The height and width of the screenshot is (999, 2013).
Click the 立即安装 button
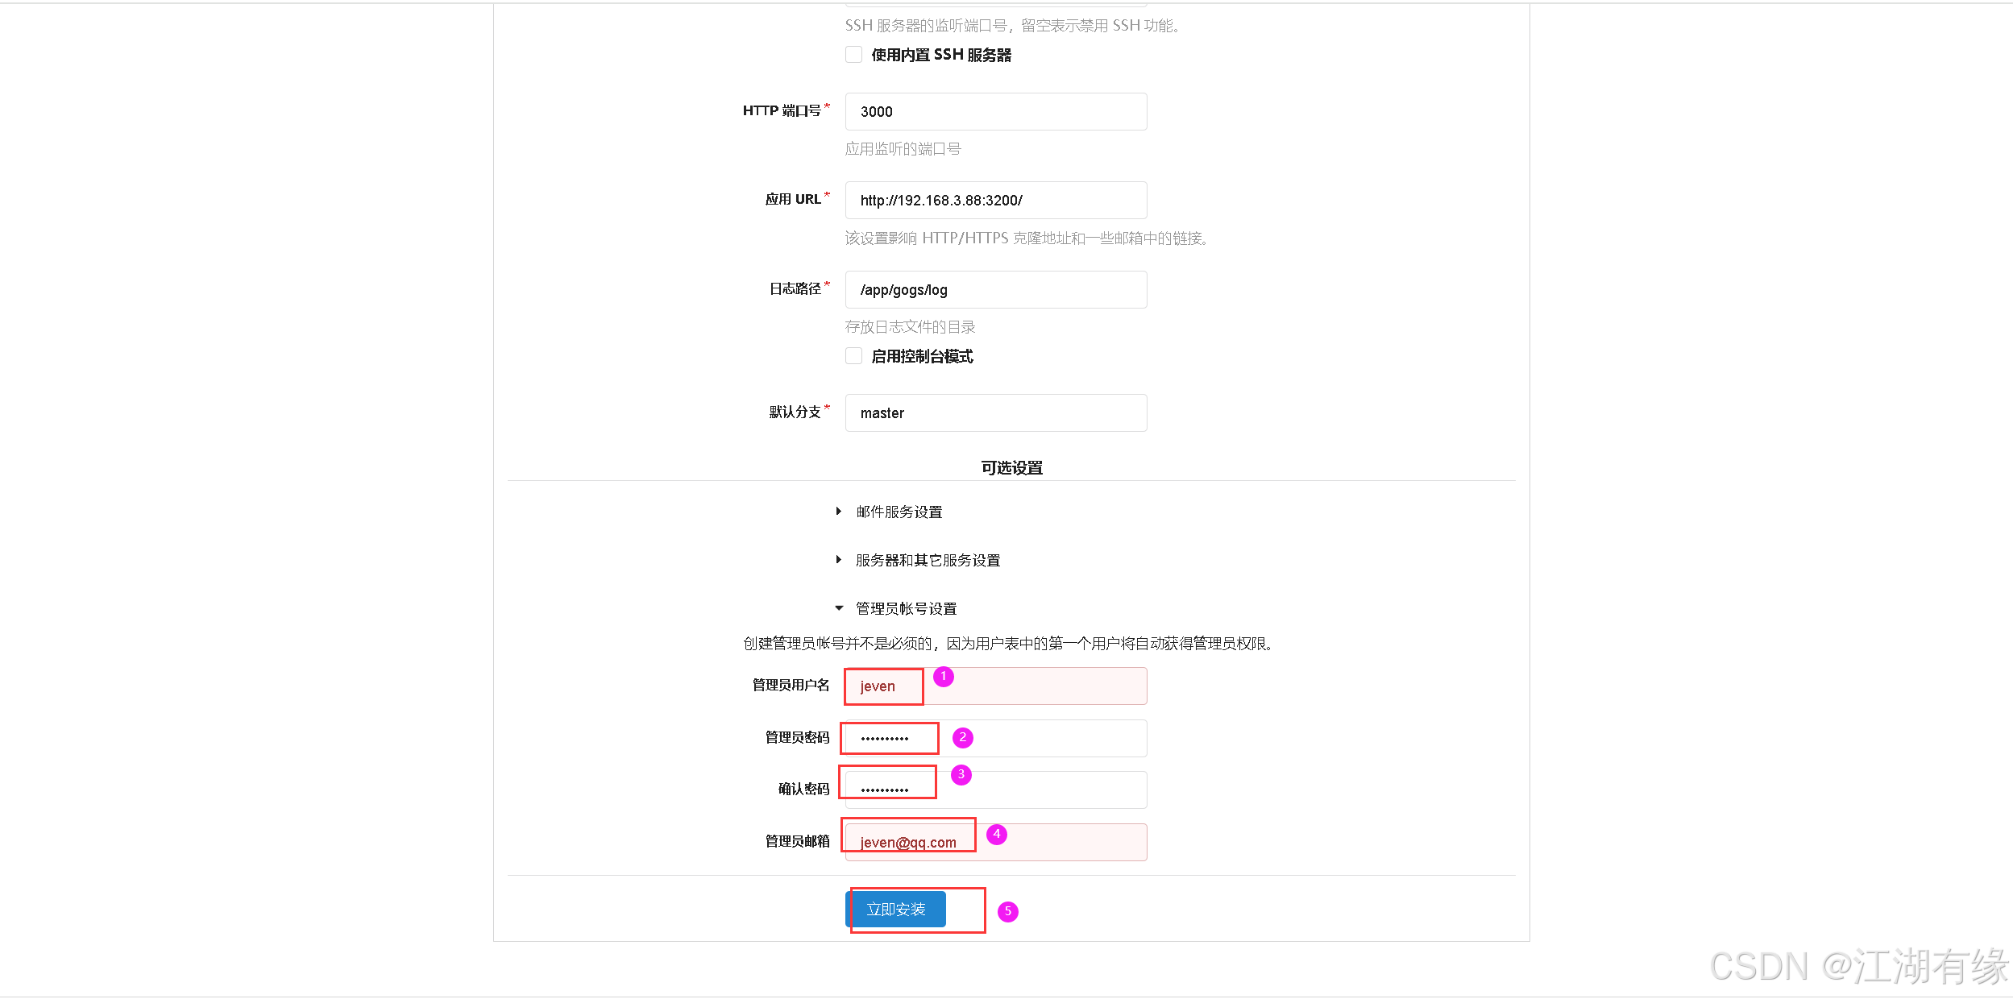click(x=895, y=910)
